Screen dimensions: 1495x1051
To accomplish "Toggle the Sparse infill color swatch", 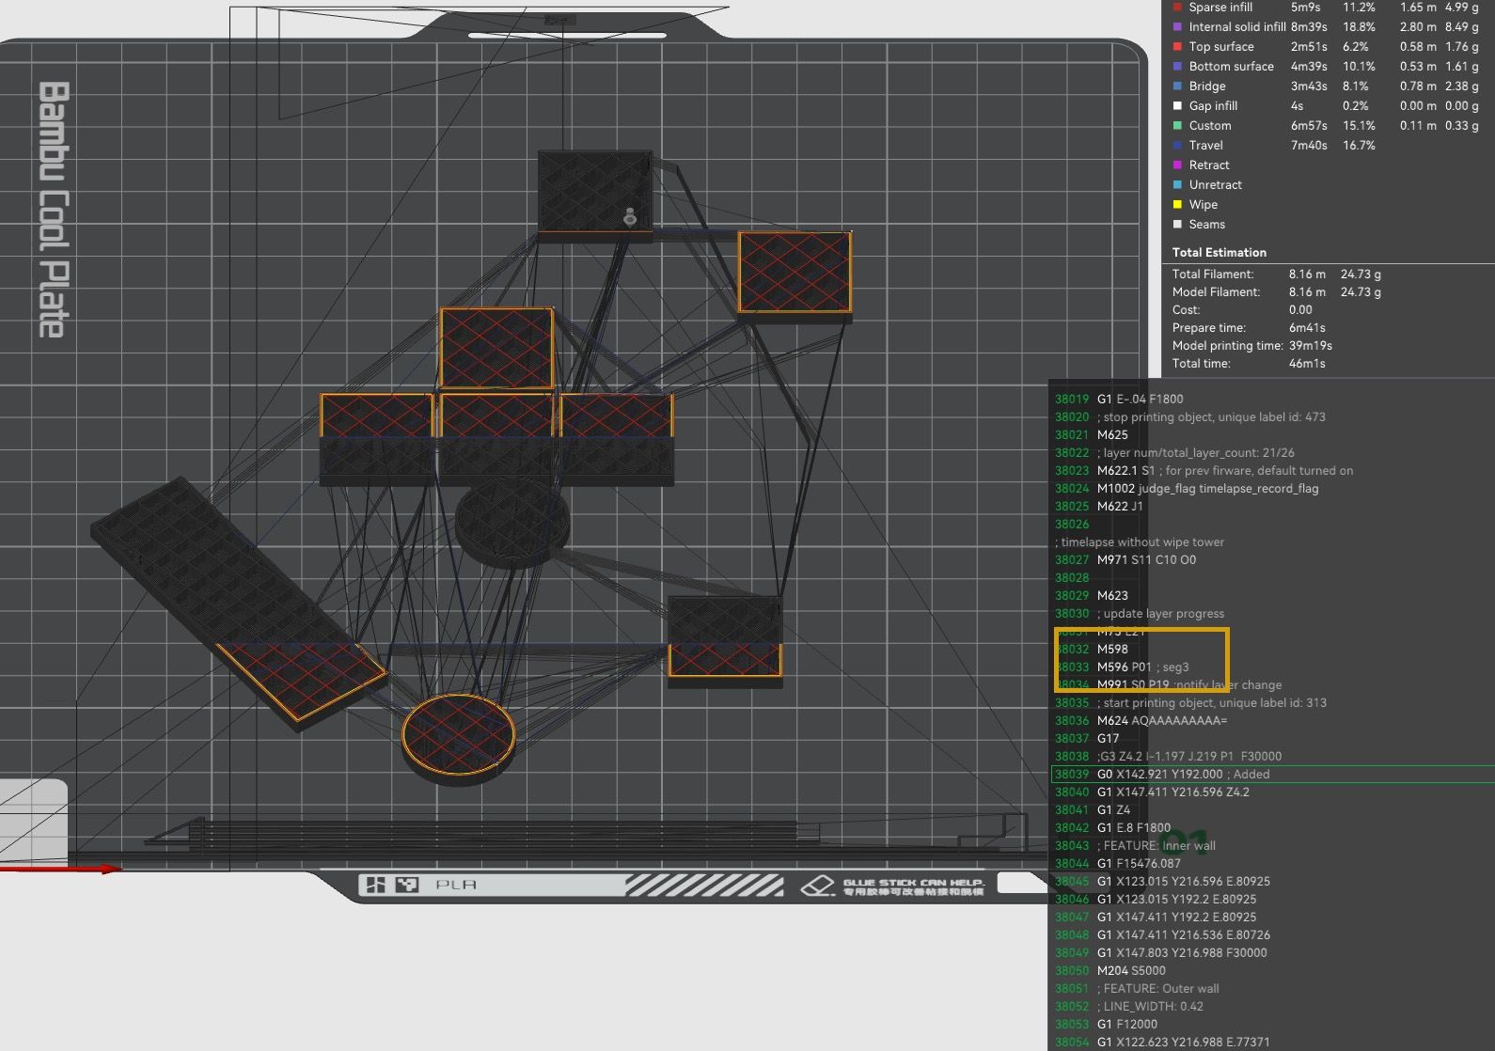I will coord(1177,8).
